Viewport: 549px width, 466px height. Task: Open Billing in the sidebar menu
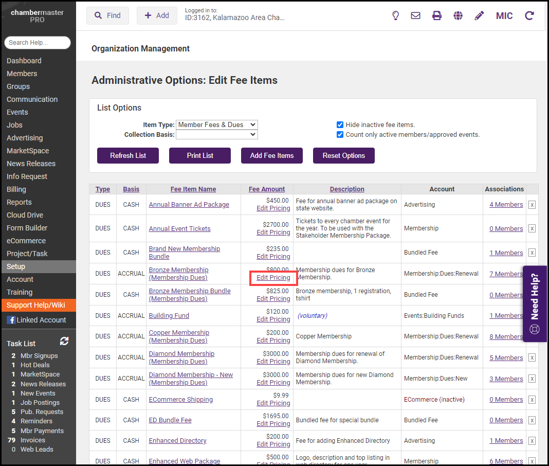(16, 189)
